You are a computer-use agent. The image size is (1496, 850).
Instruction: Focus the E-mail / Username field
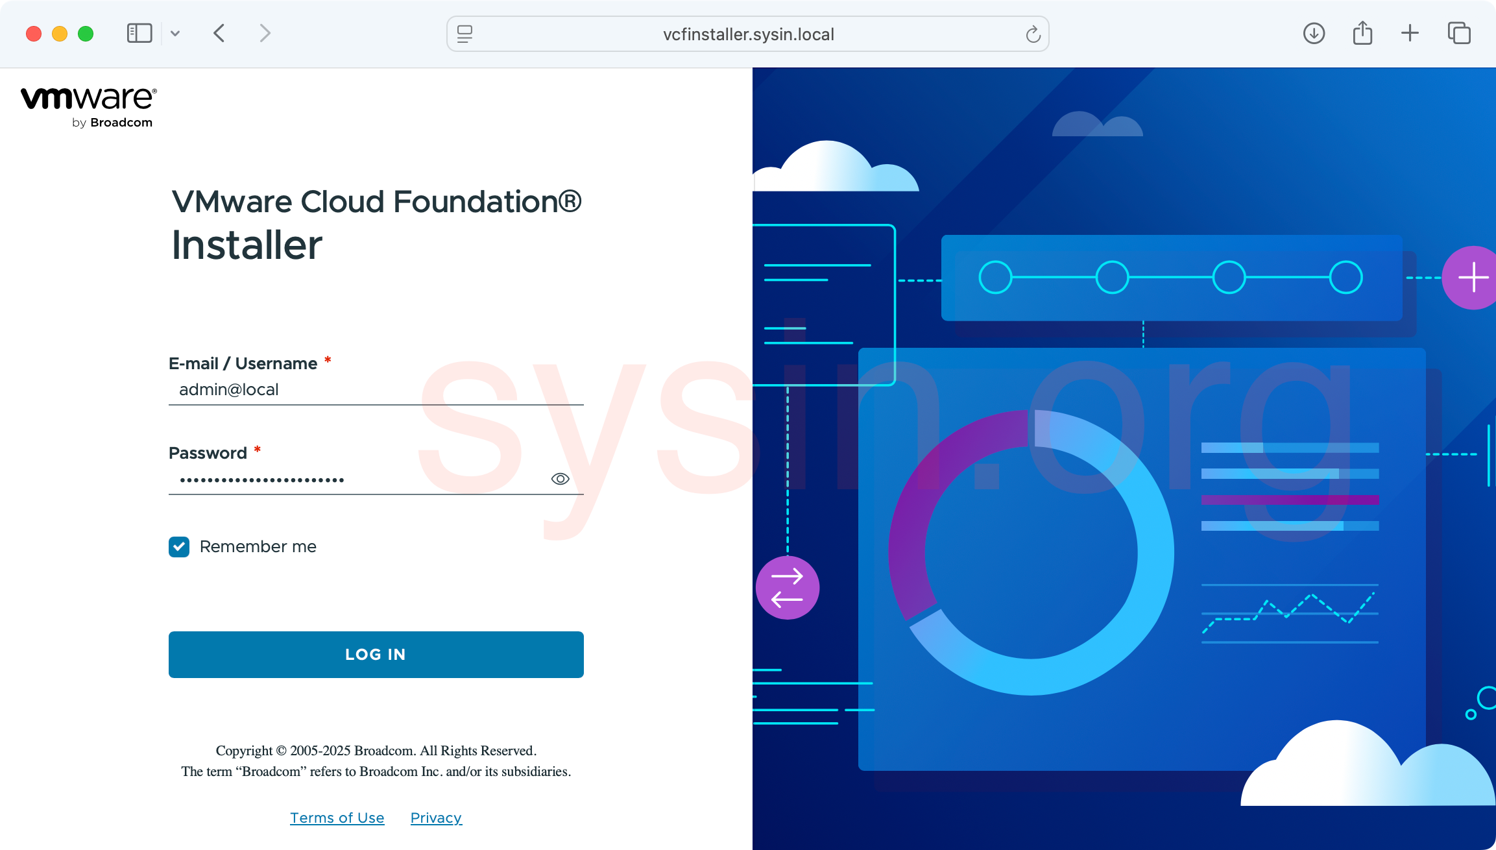376,389
